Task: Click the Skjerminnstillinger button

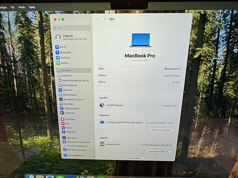Action: click(x=162, y=130)
